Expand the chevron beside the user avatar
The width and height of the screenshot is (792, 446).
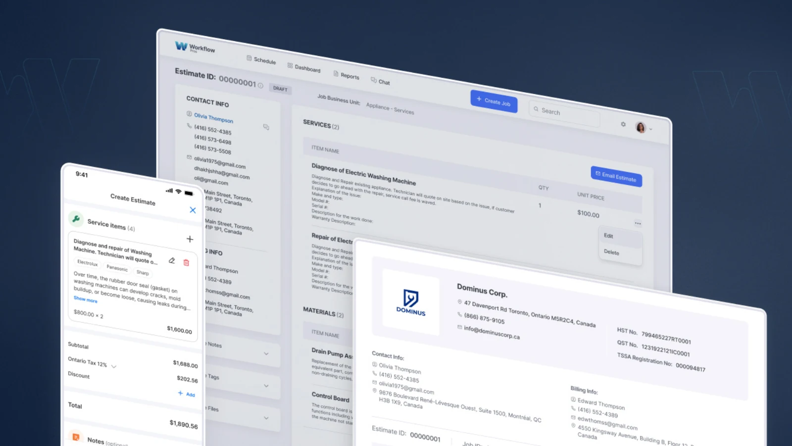(x=651, y=129)
